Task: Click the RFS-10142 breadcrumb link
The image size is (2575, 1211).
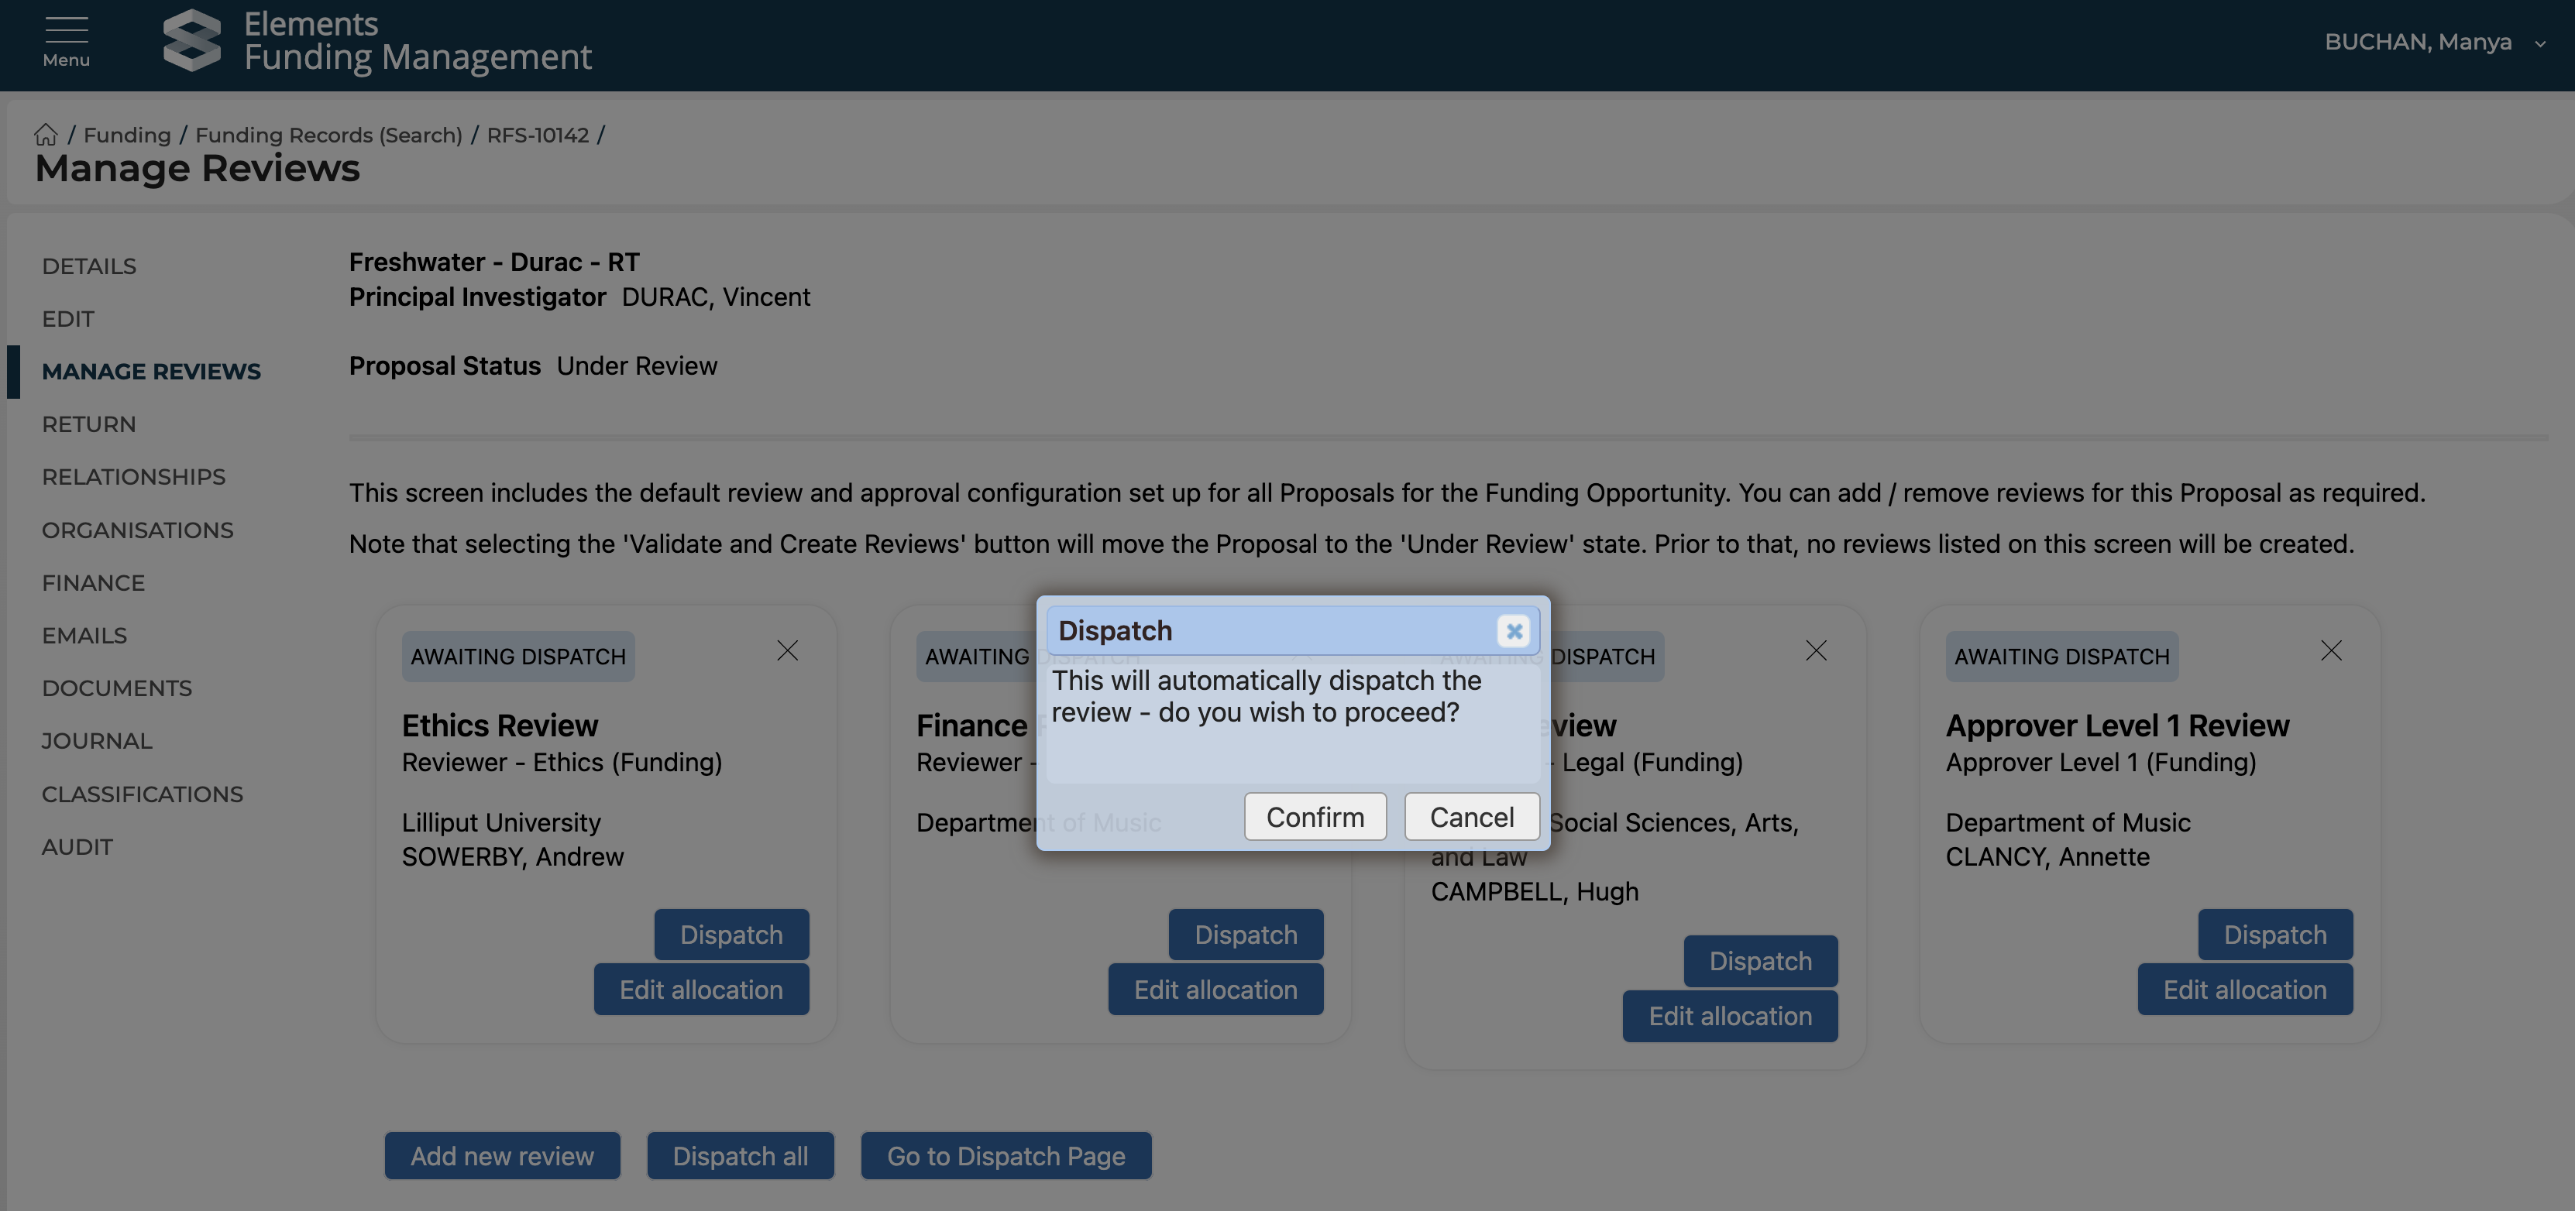Action: 538,135
